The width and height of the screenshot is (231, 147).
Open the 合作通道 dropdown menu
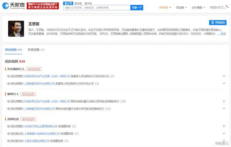[x=198, y=8]
